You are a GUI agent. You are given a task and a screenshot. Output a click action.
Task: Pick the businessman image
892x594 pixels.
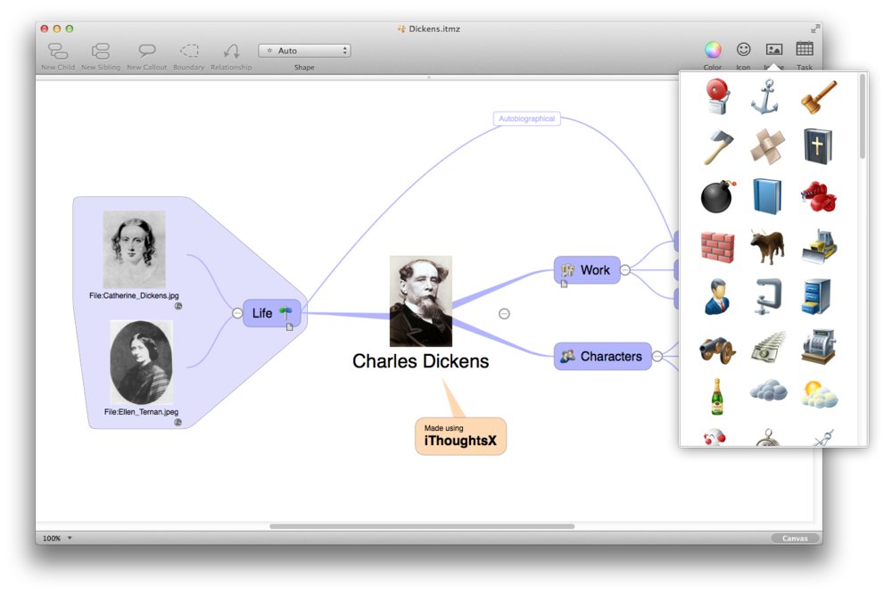717,296
